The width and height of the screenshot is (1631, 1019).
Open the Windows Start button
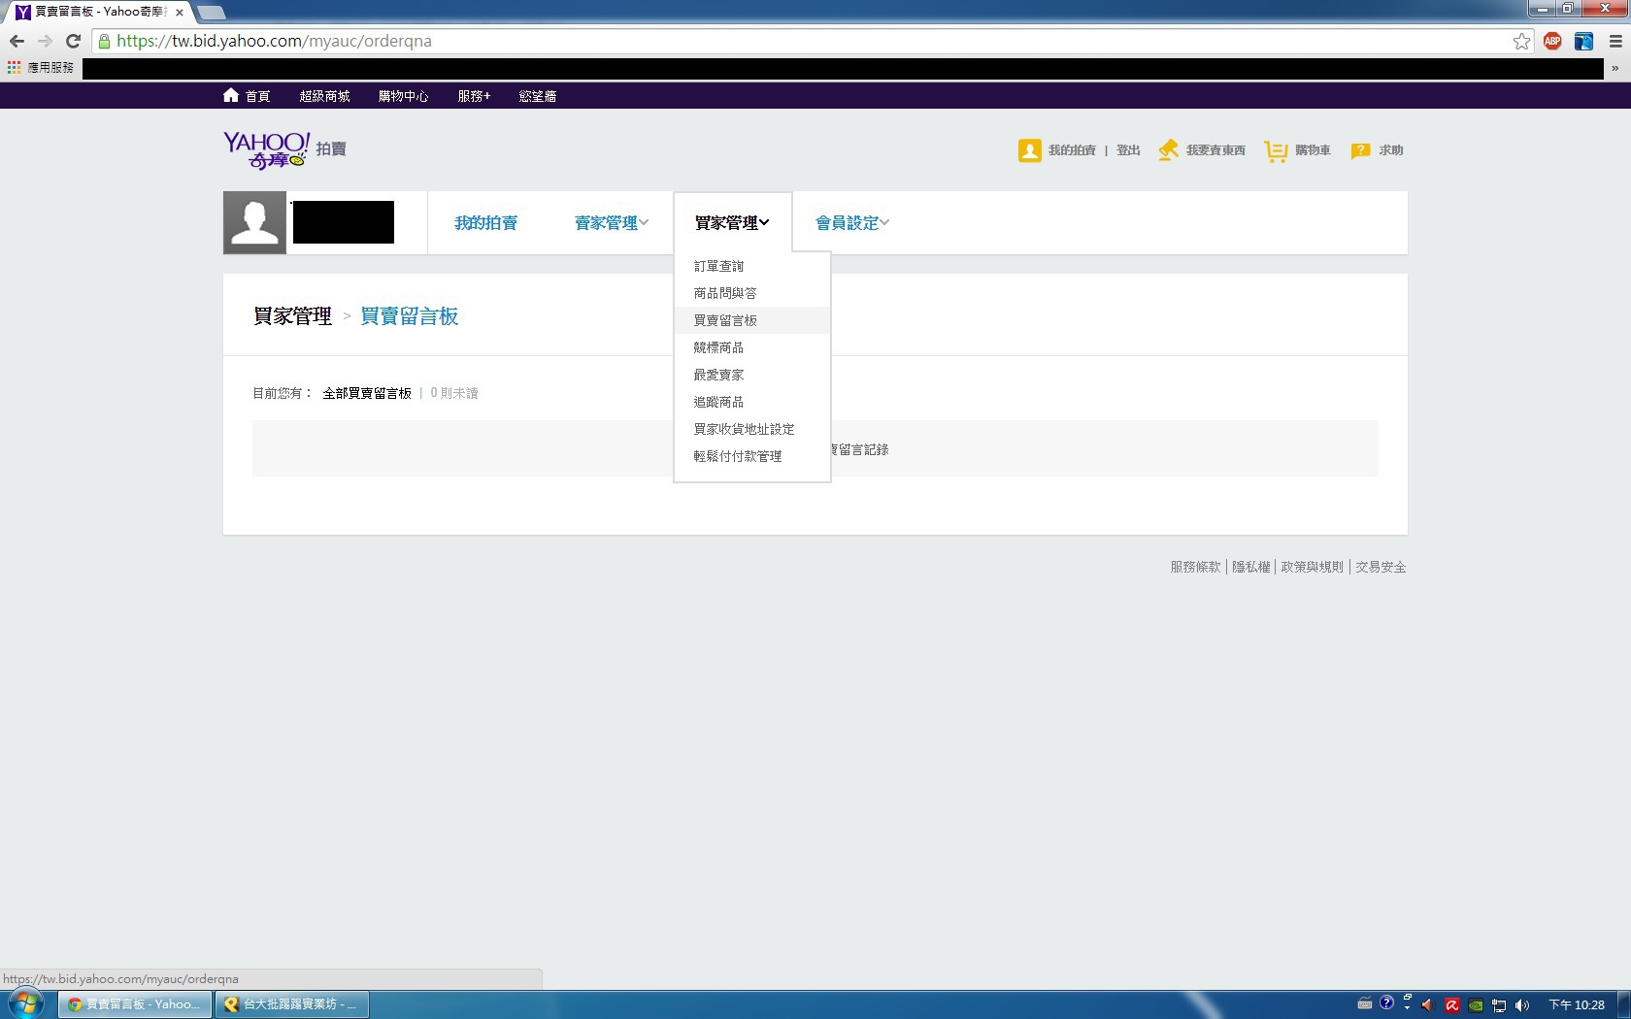click(24, 1003)
